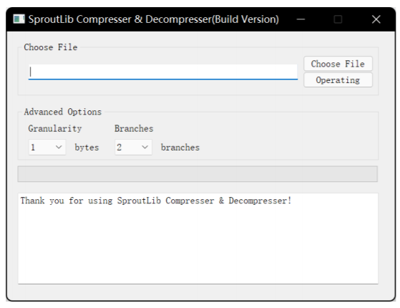400x308 pixels.
Task: Click the window title text in title bar
Action: [x=154, y=19]
